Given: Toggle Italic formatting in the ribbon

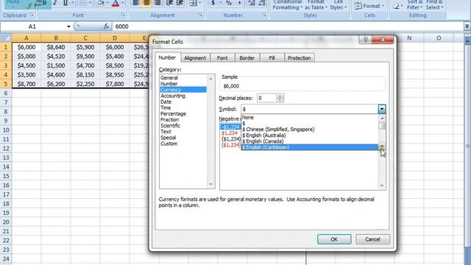Looking at the screenshot, I should [55, 3].
